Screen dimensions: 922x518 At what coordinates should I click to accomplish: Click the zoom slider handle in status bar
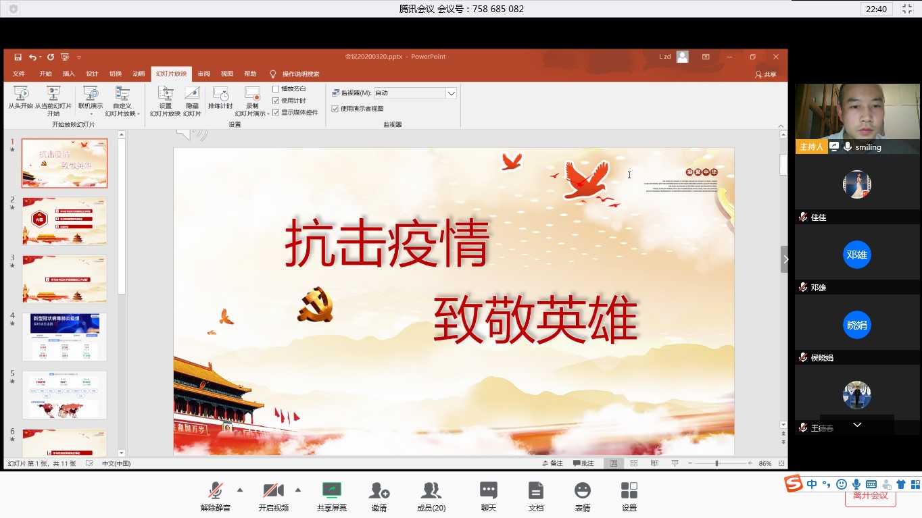coord(717,463)
